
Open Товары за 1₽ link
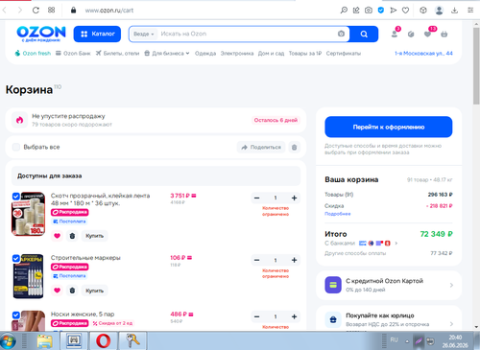[x=305, y=54]
